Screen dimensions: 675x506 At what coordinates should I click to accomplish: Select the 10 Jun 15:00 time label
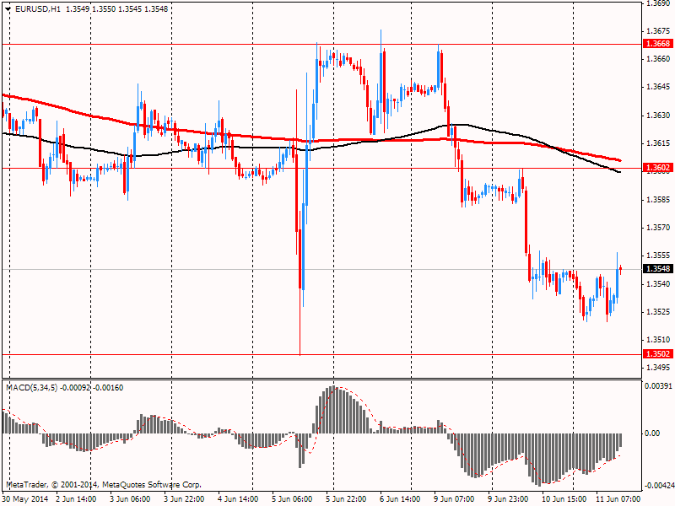point(562,499)
